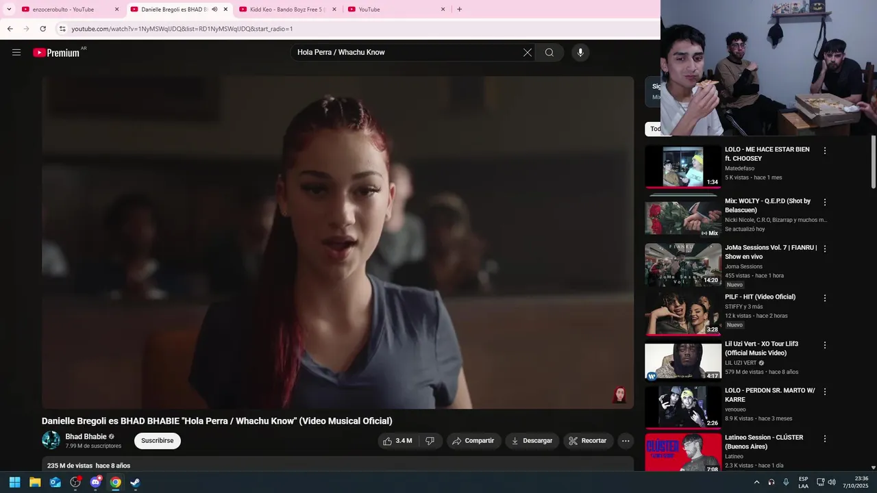
Task: Open clock and date in taskbar
Action: [856, 482]
